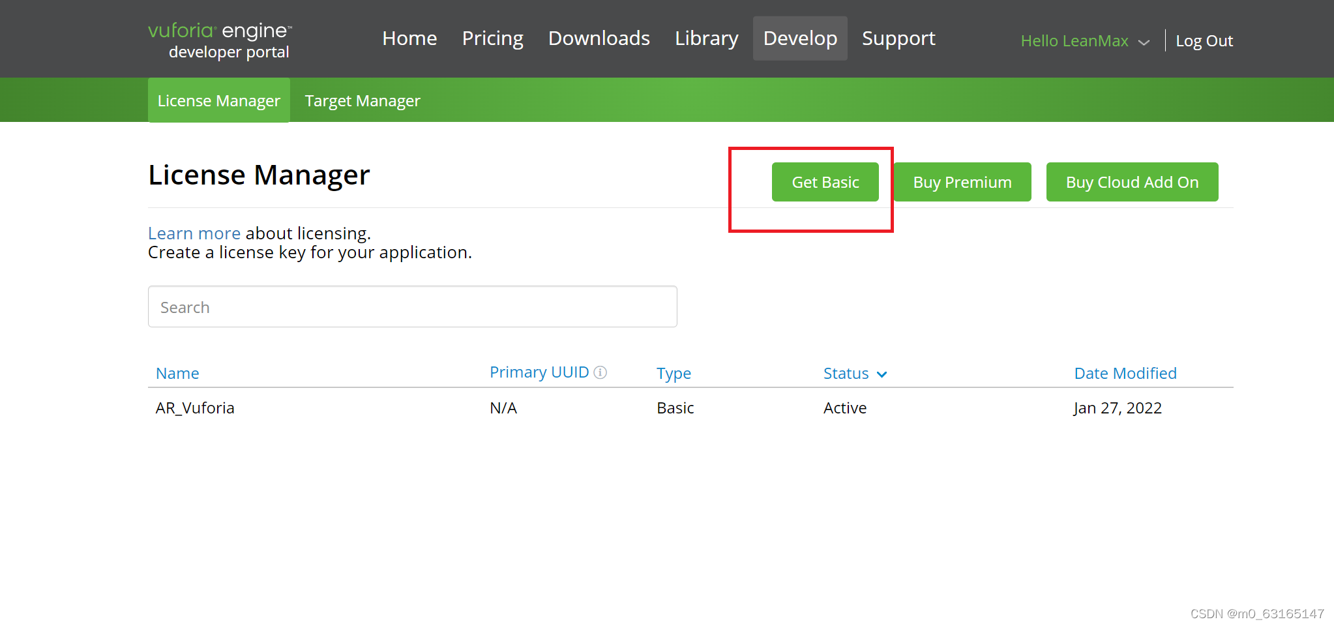Click Buy Cloud Add On button
The height and width of the screenshot is (626, 1334).
[1132, 182]
